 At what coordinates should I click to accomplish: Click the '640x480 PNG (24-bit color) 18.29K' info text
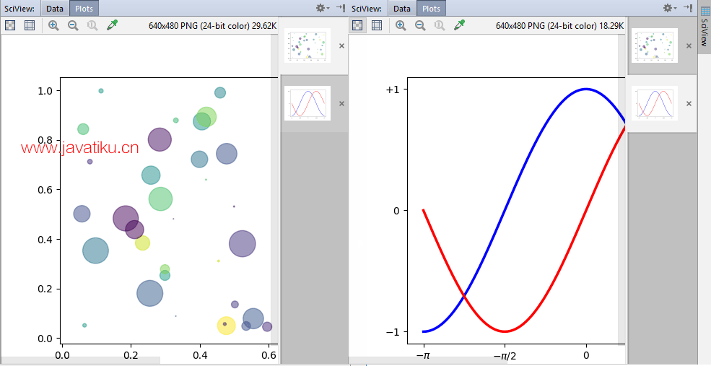[560, 26]
